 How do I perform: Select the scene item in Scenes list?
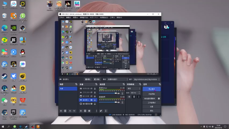[x=68, y=89]
